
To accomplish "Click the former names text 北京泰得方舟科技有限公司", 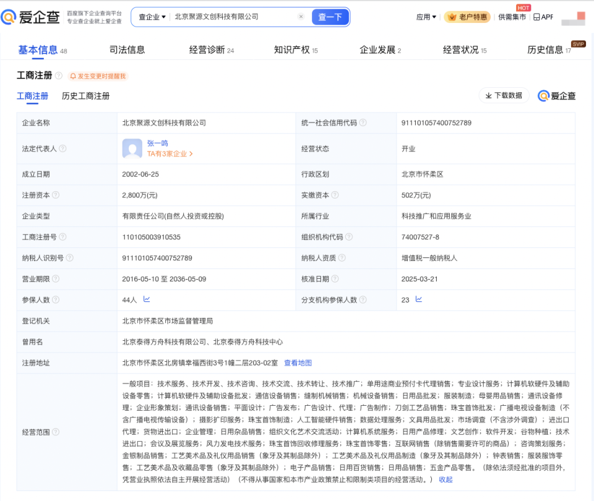I will point(164,342).
